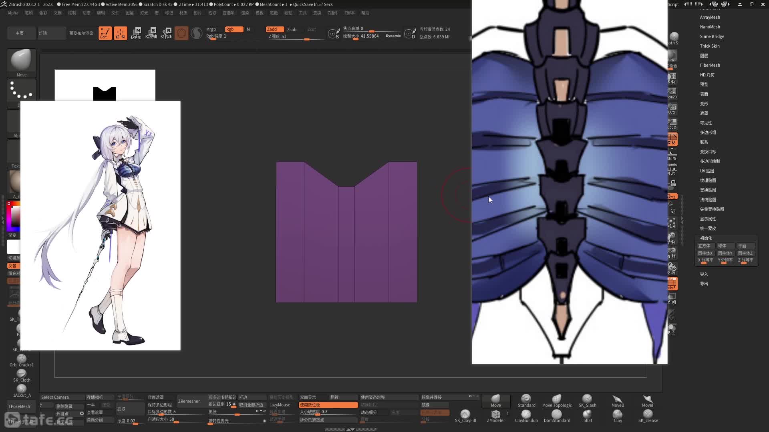The width and height of the screenshot is (769, 432).
Task: Toggle 使用数位板 tablet option
Action: pyautogui.click(x=328, y=405)
